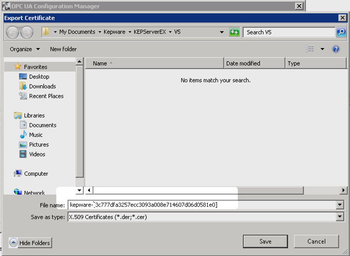The image size is (350, 256).
Task: Sort by the Date modified column
Action: click(x=254, y=64)
